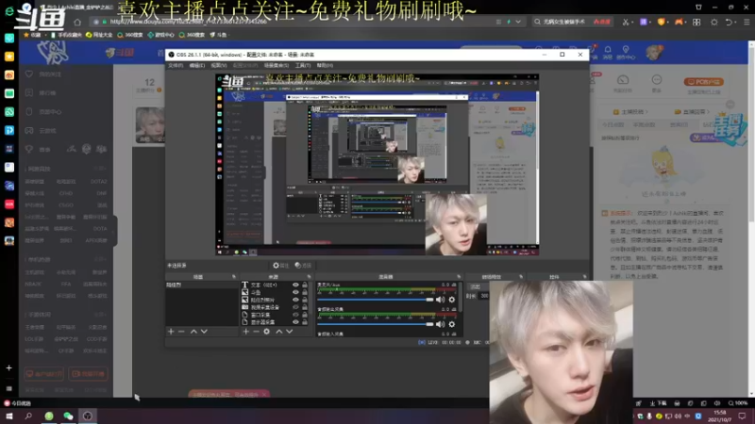Adjust first mixer channel volume slider
The image size is (755, 424).
(375, 300)
